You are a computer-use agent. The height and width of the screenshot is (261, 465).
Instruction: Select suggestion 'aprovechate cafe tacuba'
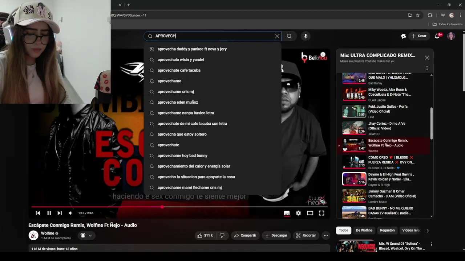coord(213,70)
